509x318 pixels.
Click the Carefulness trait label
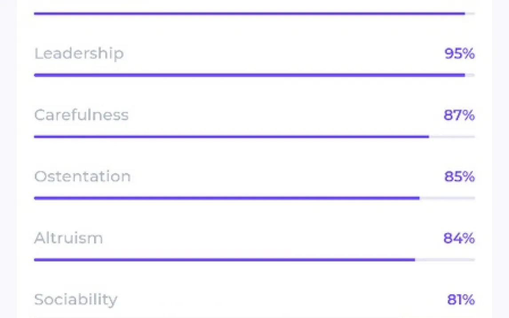[x=81, y=115]
